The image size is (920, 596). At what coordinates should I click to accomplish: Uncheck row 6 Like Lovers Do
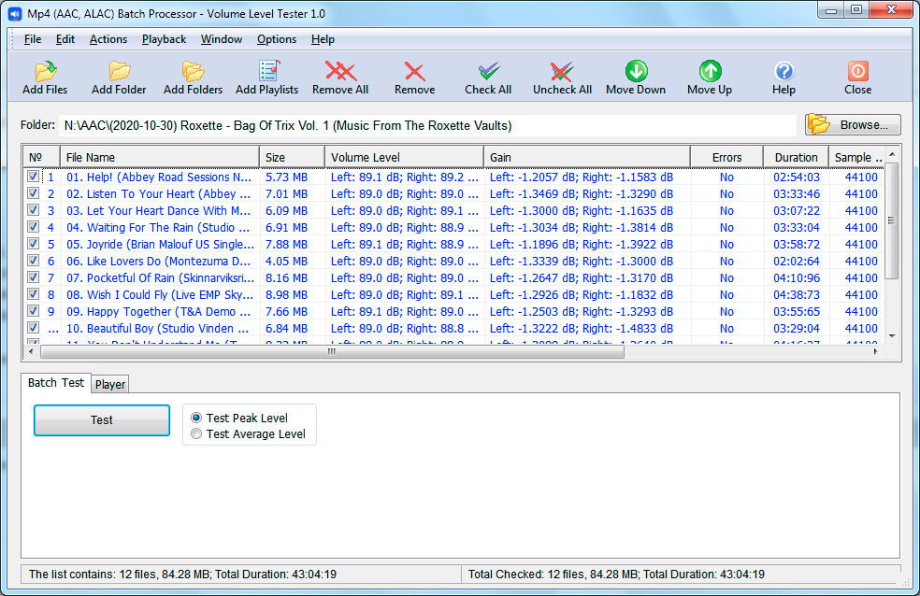pyautogui.click(x=33, y=261)
